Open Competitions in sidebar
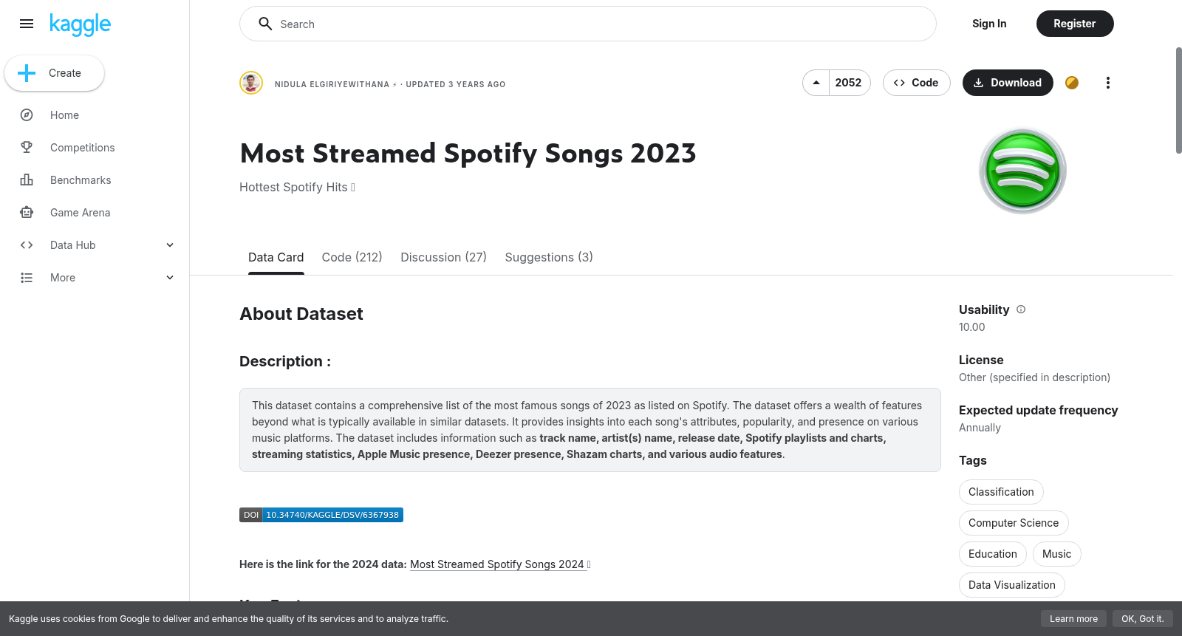 click(x=82, y=148)
